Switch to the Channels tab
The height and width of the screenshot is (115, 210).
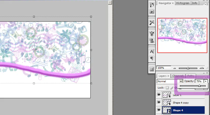click(178, 76)
